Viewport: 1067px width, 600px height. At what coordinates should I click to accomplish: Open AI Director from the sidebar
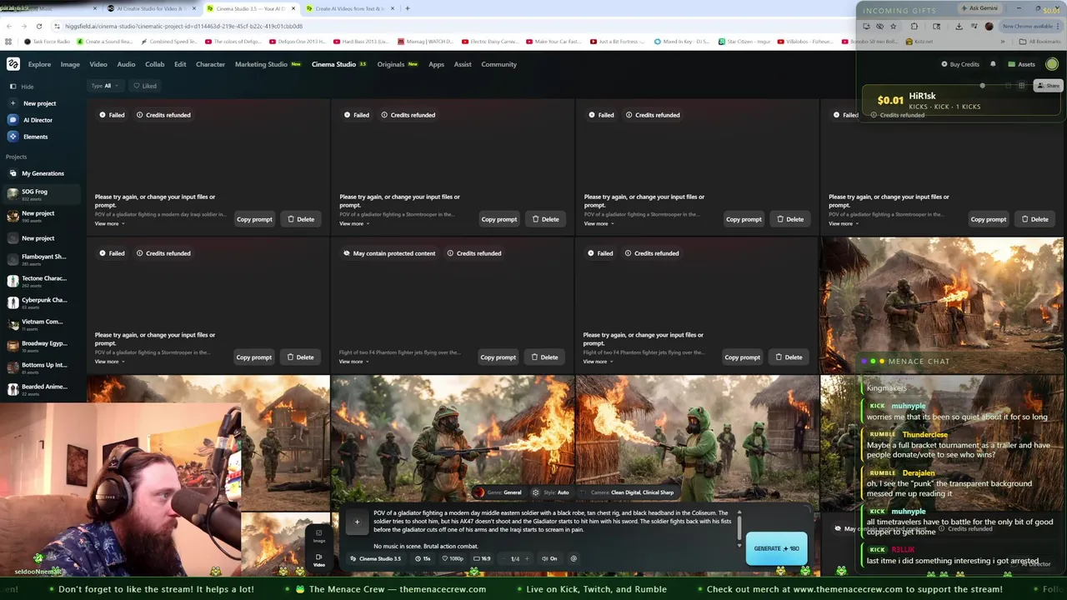click(x=32, y=120)
